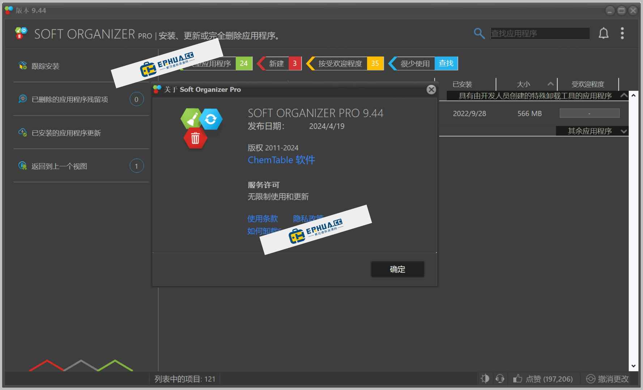Click the list scrollbar down arrow
643x390 pixels.
(633, 366)
